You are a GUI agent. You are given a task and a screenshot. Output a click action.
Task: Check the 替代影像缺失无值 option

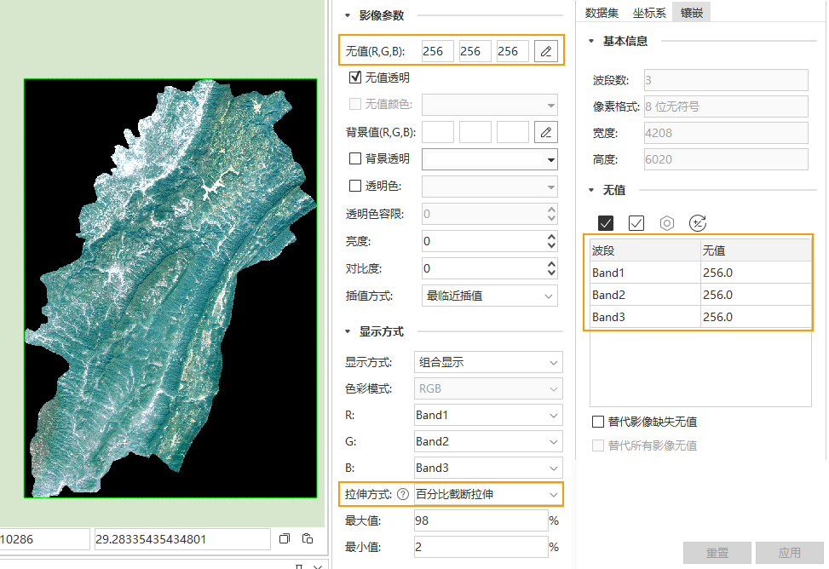(598, 422)
